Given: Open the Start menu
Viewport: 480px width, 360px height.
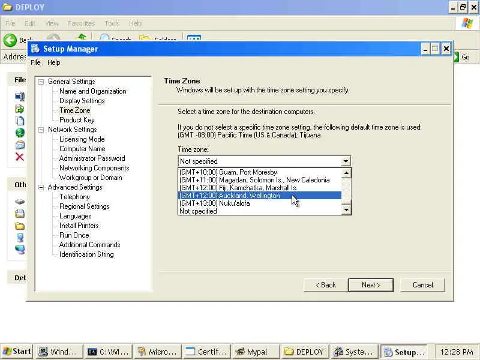Looking at the screenshot, I should (17, 352).
